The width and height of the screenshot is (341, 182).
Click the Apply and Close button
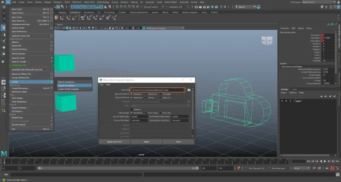pyautogui.click(x=114, y=142)
